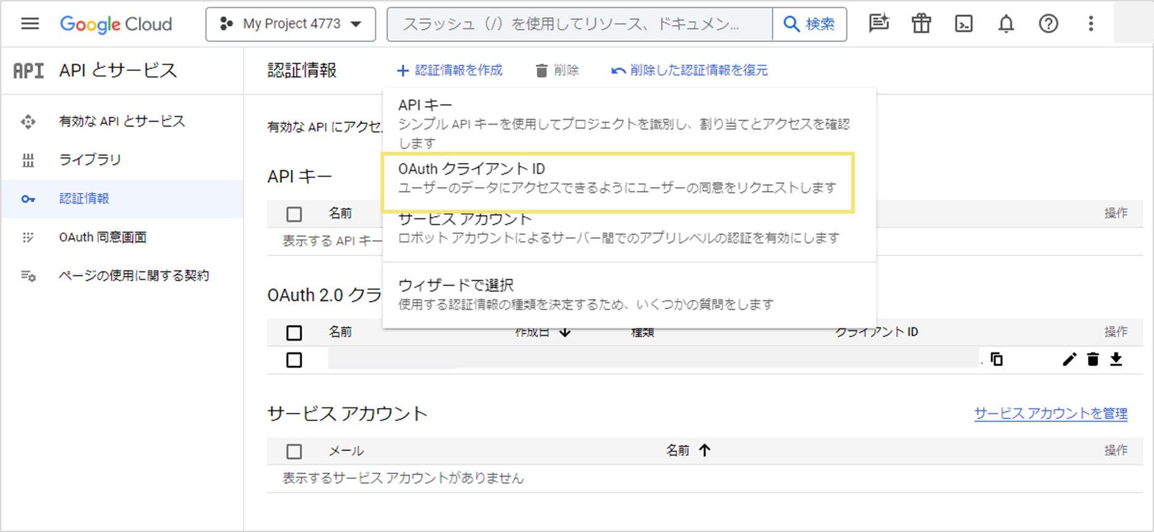
Task: Click the ライブラリ sidebar icon
Action: tap(28, 160)
